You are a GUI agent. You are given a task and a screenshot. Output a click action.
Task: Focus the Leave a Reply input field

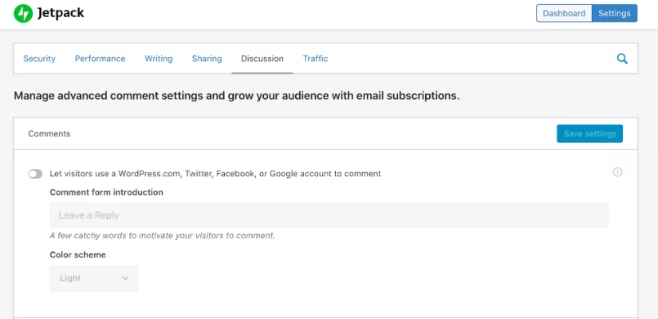pos(329,215)
